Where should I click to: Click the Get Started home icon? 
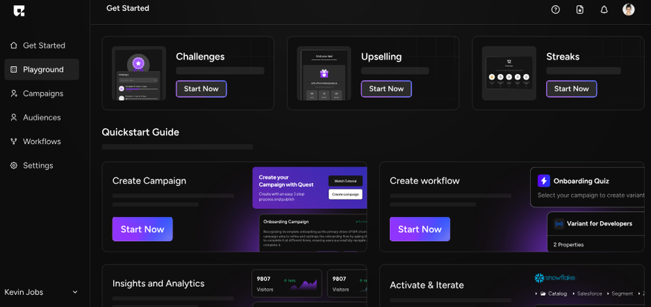(14, 46)
